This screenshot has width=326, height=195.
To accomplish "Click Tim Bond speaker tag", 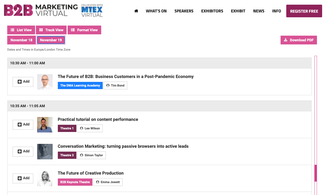I will point(115,85).
